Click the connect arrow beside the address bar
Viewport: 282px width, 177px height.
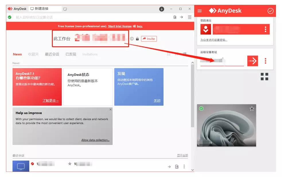point(182,17)
